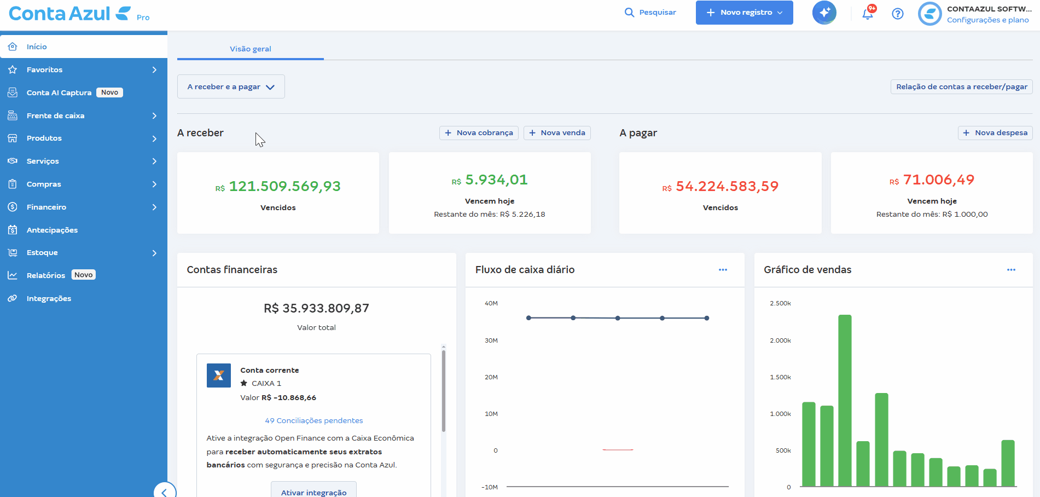This screenshot has height=497, width=1040.
Task: Open the AI assistant sparkle icon
Action: (824, 13)
